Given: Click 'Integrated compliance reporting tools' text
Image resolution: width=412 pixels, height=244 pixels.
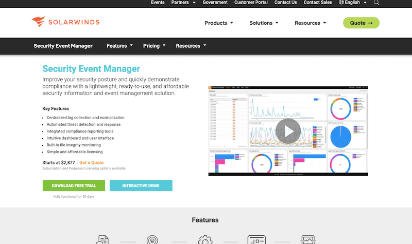Looking at the screenshot, I should pyautogui.click(x=80, y=131).
